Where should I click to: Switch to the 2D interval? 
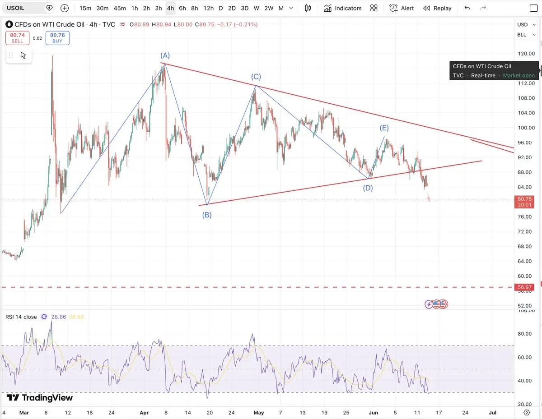click(232, 8)
